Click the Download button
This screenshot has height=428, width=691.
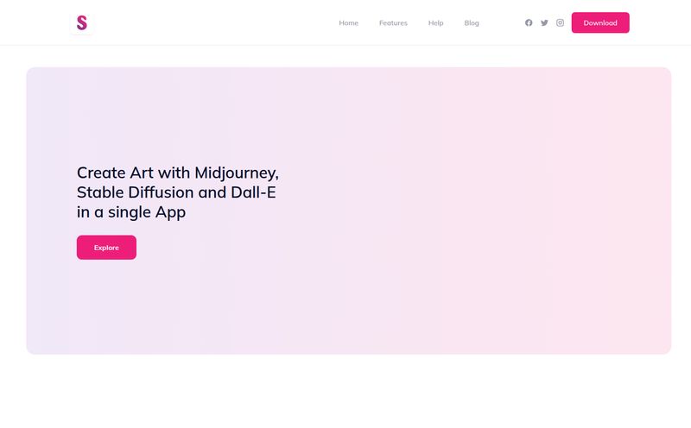(x=600, y=22)
